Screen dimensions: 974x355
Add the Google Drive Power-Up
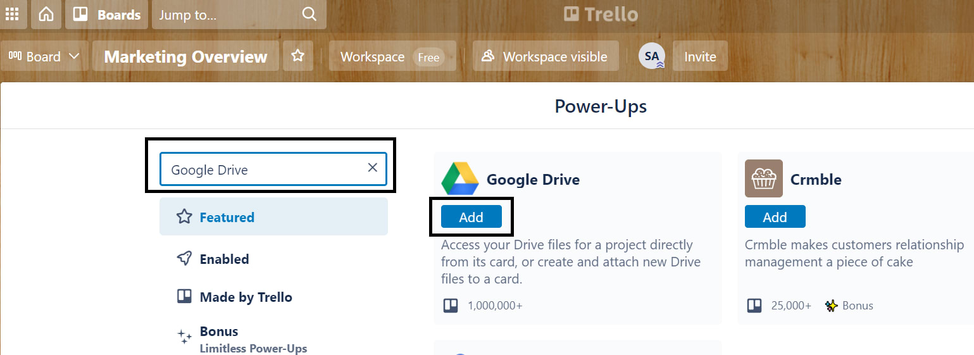coord(471,216)
